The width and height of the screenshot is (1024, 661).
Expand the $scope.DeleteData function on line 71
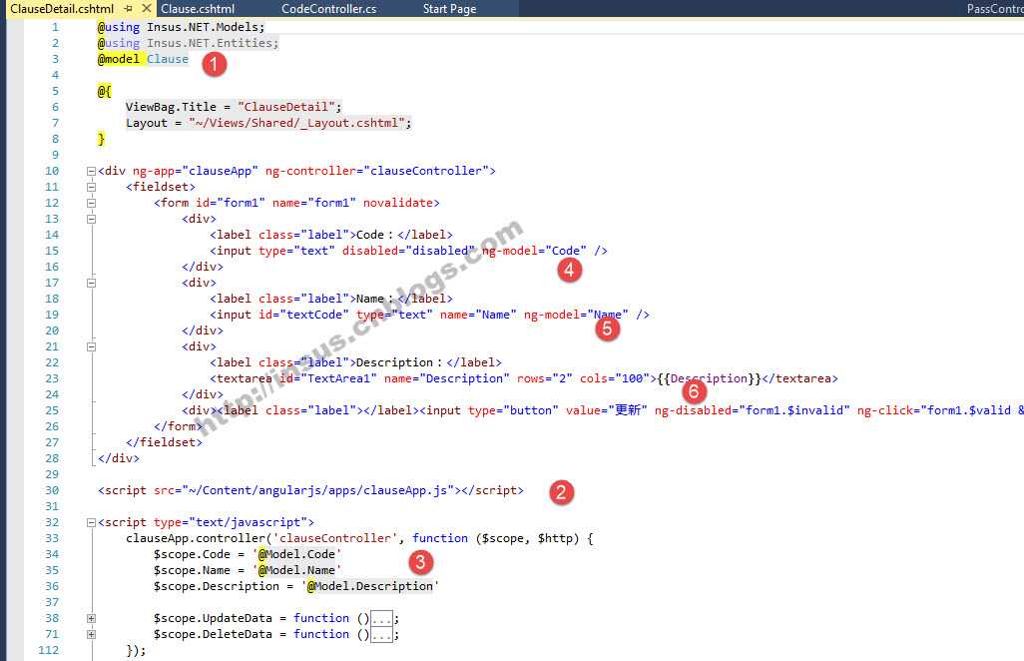pos(92,634)
